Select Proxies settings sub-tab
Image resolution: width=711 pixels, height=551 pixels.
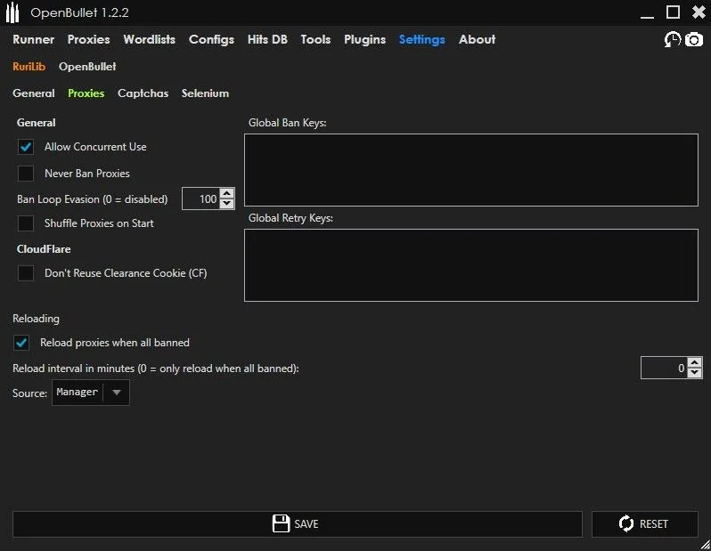[x=86, y=93]
